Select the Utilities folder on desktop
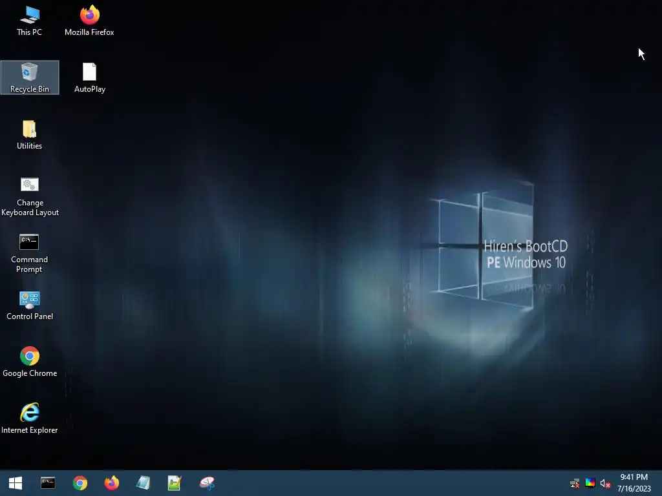This screenshot has height=496, width=662. pyautogui.click(x=30, y=134)
